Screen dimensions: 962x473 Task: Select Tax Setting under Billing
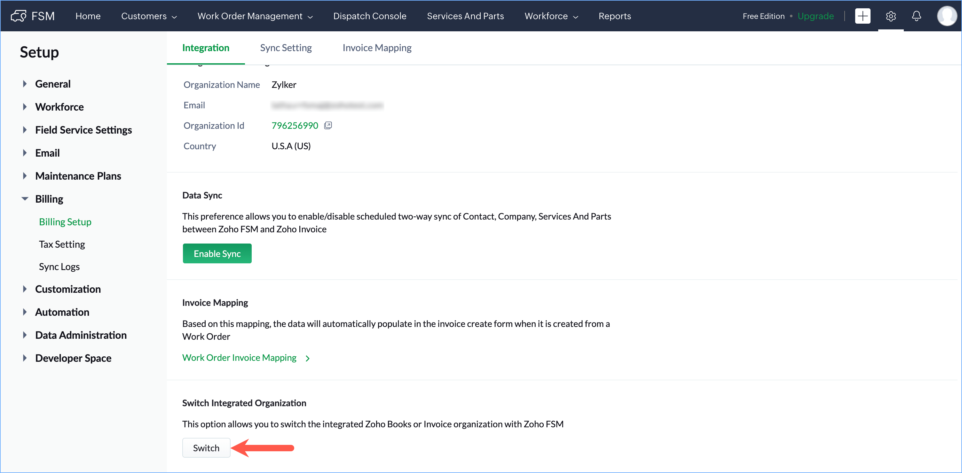coord(62,244)
